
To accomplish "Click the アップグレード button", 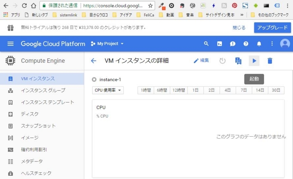I will tap(272, 28).
